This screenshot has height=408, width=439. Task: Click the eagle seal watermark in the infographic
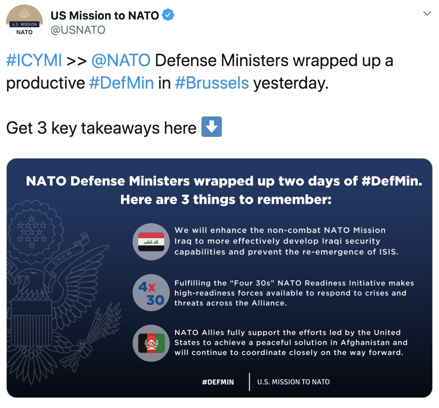pos(56,286)
